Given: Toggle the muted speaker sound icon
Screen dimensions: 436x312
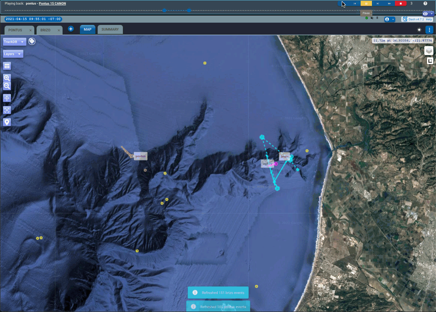Looking at the screenshot, I should pyautogui.click(x=372, y=18).
